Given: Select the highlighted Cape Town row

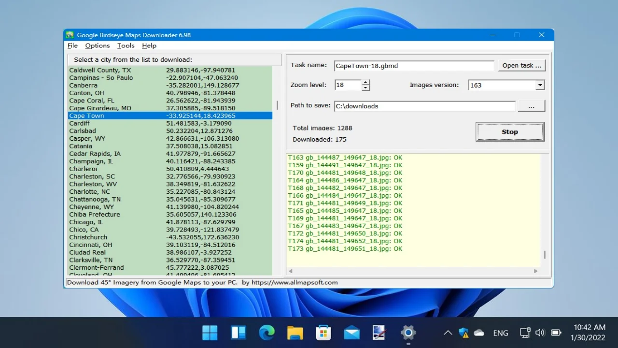Looking at the screenshot, I should (170, 116).
